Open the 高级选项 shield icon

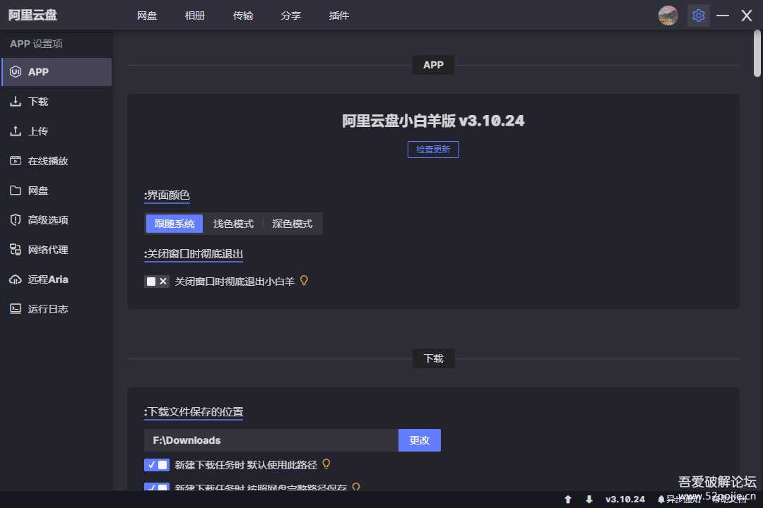(x=16, y=219)
